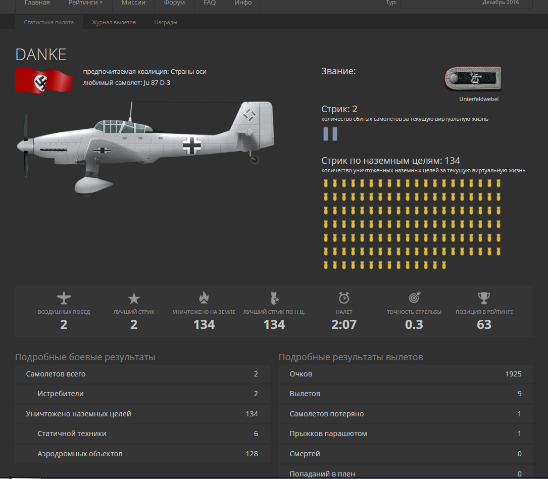Select the 'Самолетов потеряно' row label
548x479 pixels.
[327, 414]
